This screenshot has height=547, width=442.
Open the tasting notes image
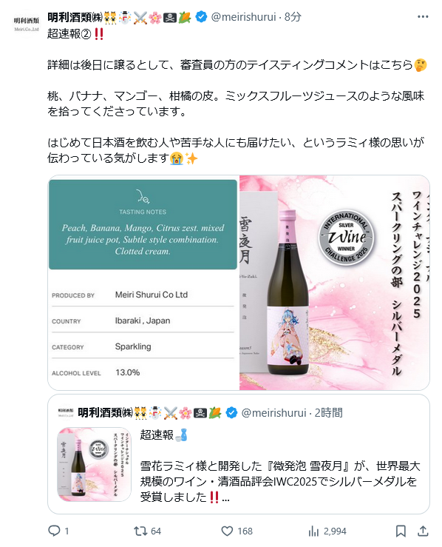point(143,283)
